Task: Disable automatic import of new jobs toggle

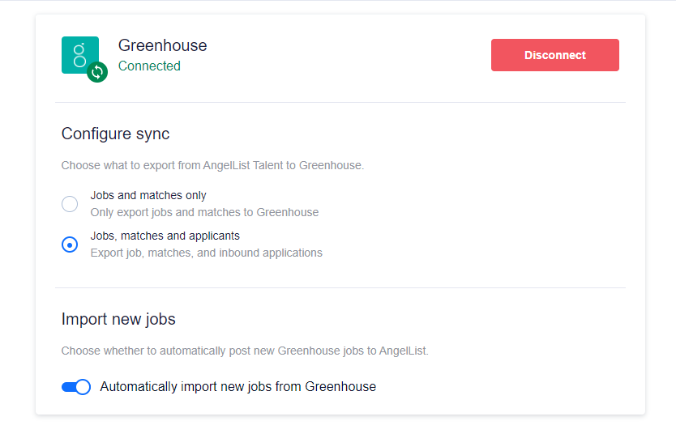Action: 76,387
